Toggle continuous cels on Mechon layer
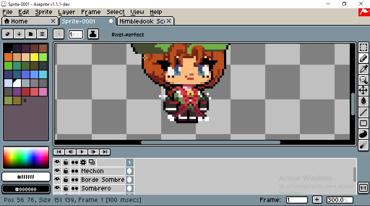Viewport: 370px width, 206px height. click(74, 171)
